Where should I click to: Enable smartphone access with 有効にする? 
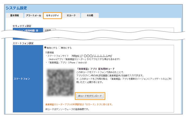45,47
